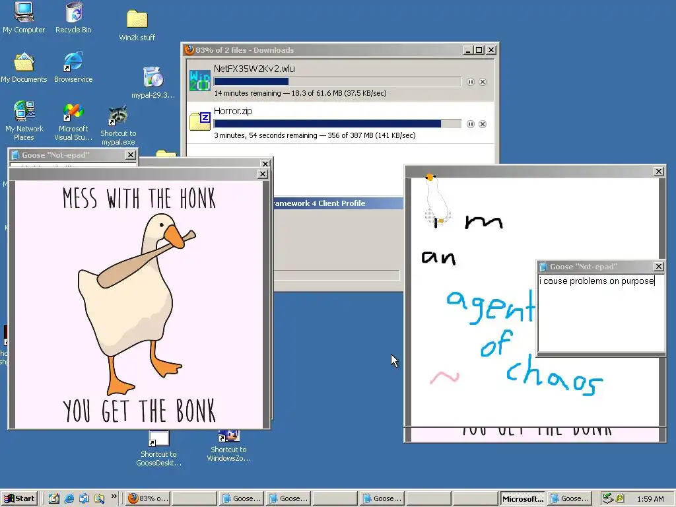
Task: Cancel the NetFX35W2Kv2.wlu download
Action: pyautogui.click(x=483, y=82)
